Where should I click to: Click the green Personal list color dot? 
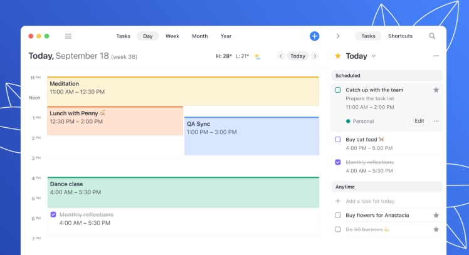click(348, 122)
